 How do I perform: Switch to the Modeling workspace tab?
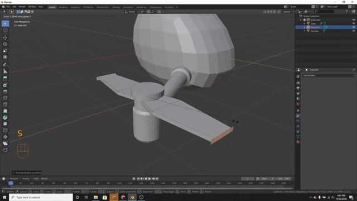click(63, 7)
